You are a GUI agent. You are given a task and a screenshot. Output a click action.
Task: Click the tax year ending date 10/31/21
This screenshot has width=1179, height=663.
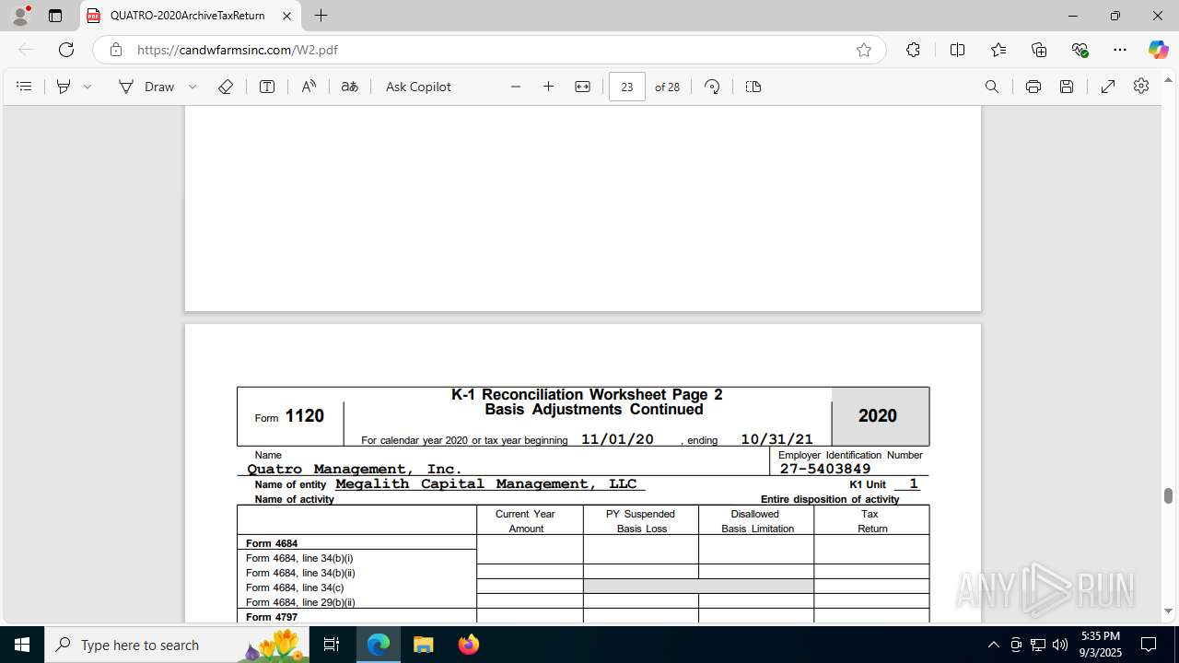776,439
